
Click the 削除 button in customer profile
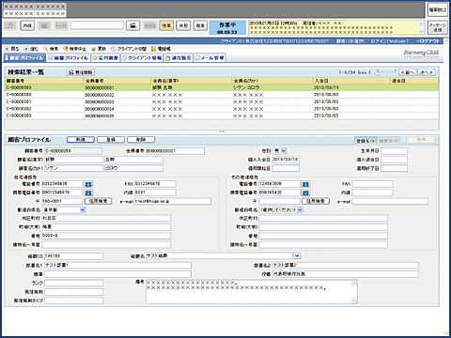tap(141, 140)
